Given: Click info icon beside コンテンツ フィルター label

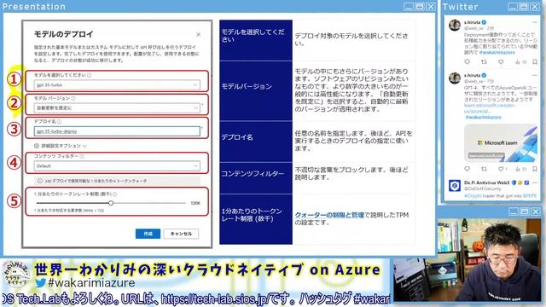Looking at the screenshot, I should coord(82,157).
